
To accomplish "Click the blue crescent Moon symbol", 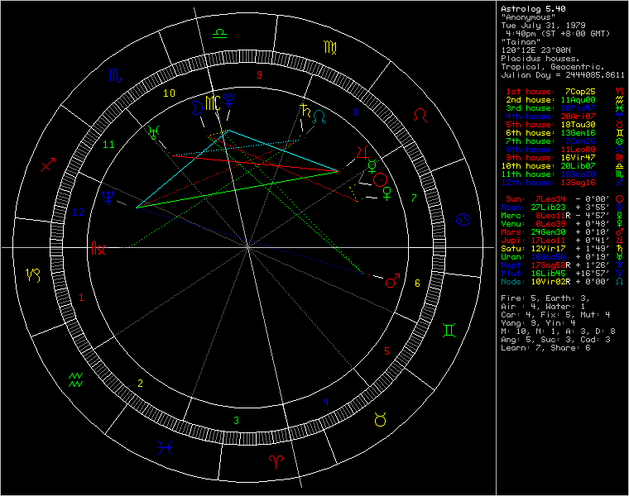I will 196,106.
